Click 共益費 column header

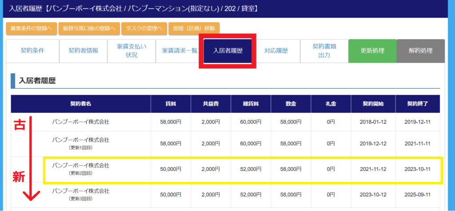coord(211,104)
